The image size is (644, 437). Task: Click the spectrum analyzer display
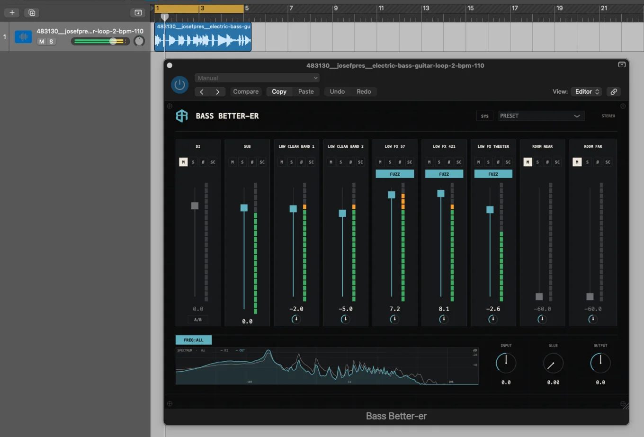click(x=327, y=366)
